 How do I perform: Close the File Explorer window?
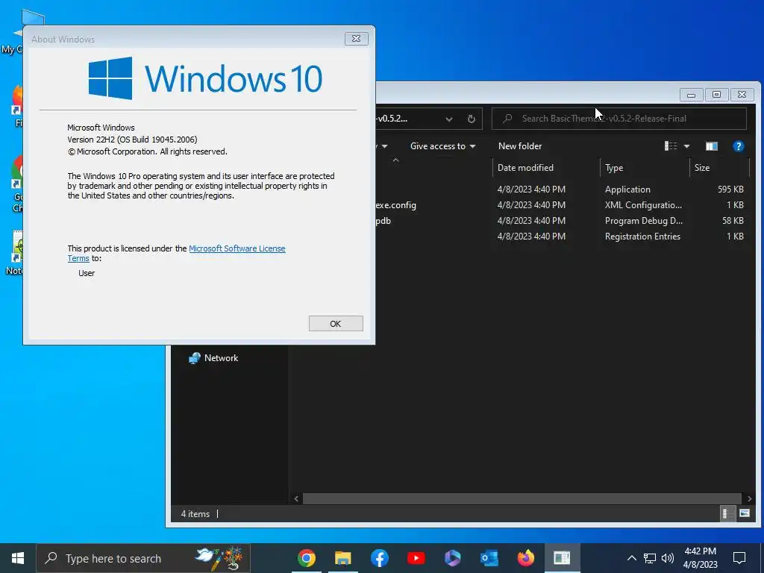(742, 95)
